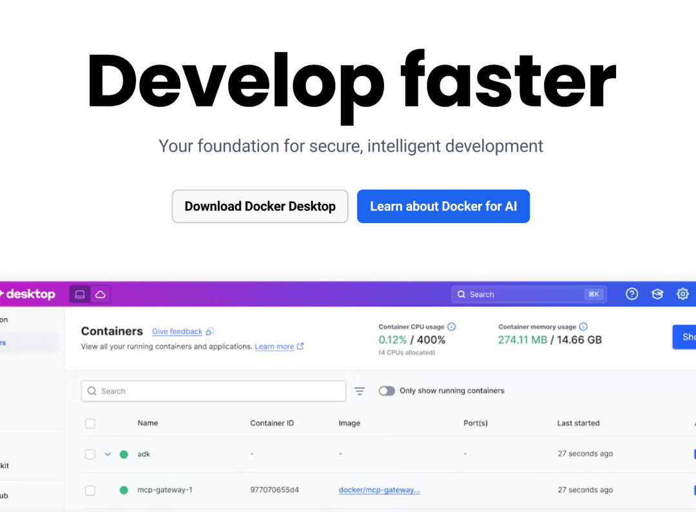Click the Download Docker Desktop button

(260, 206)
